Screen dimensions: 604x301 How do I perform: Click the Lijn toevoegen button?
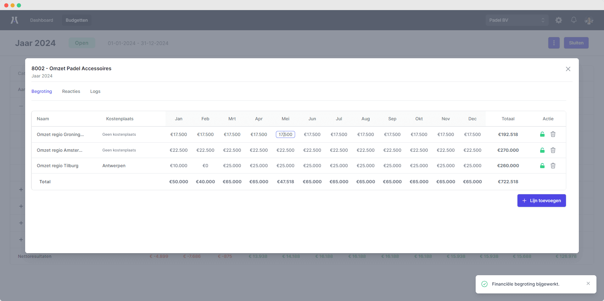pyautogui.click(x=541, y=201)
